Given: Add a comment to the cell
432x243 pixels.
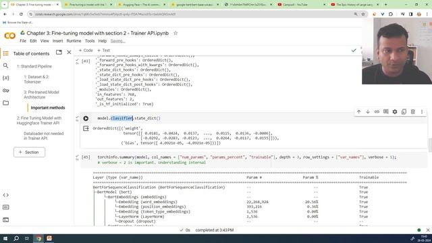Looking at the screenshot, I should [385, 111].
